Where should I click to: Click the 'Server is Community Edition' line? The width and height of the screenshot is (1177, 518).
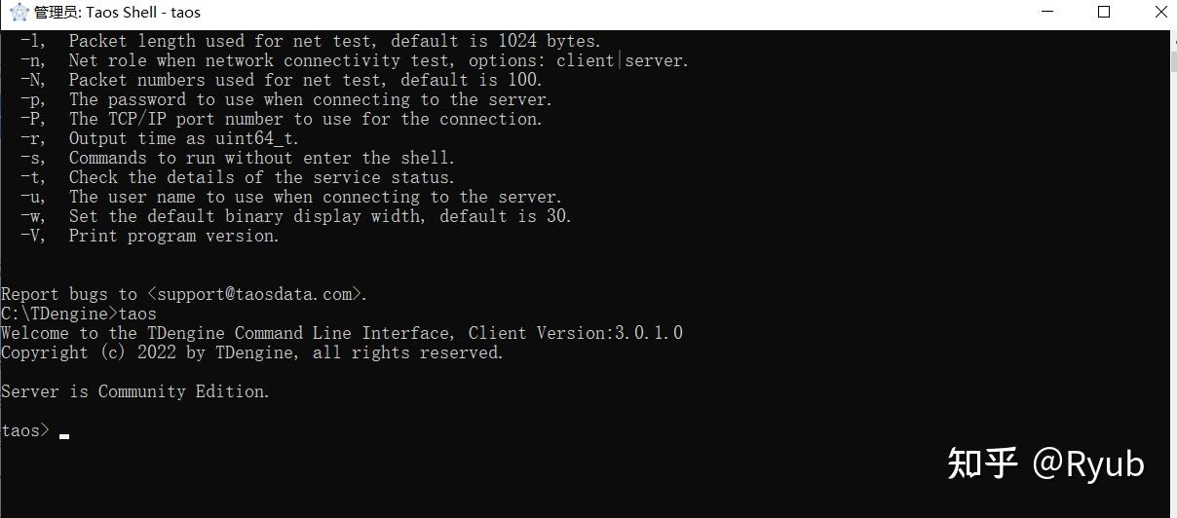point(135,391)
